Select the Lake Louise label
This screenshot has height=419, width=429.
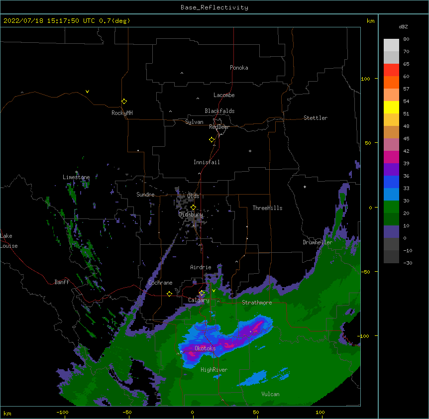9,241
